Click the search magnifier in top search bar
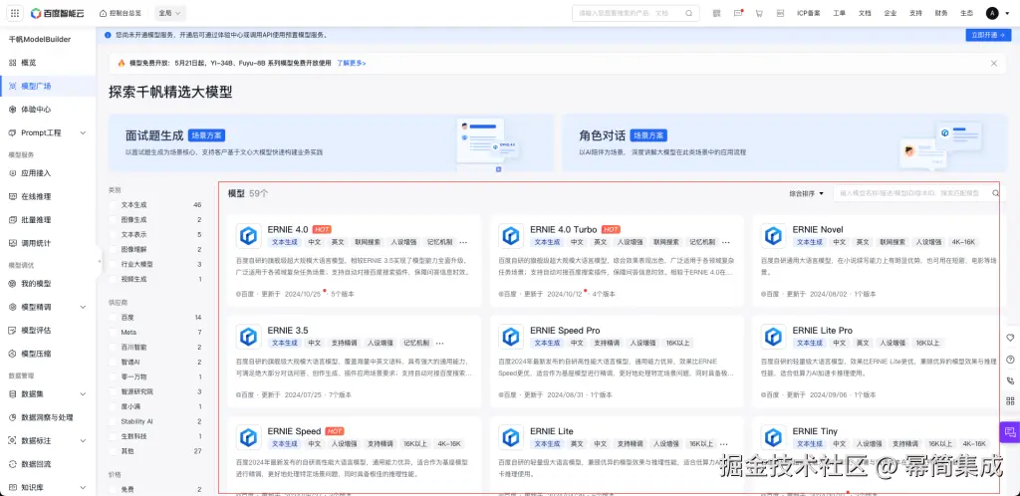Screen dimensions: 1020x496 tap(689, 13)
